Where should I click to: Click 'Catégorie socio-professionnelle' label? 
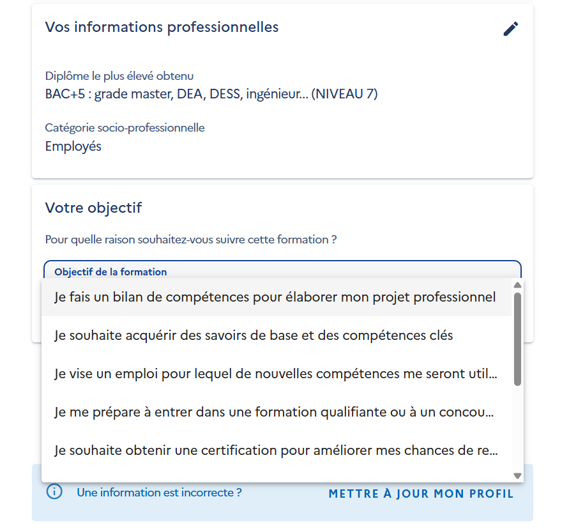[125, 128]
